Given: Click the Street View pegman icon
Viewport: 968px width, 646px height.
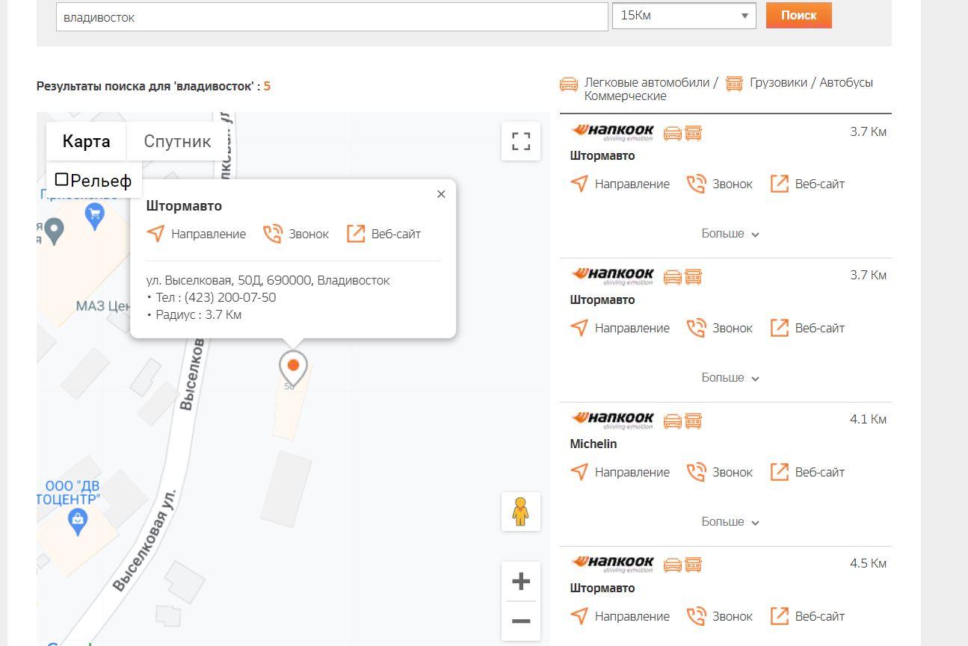Looking at the screenshot, I should pyautogui.click(x=521, y=512).
